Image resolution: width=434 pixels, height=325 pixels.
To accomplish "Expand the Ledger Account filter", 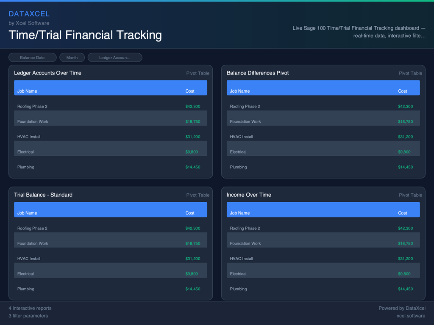I will coord(115,57).
